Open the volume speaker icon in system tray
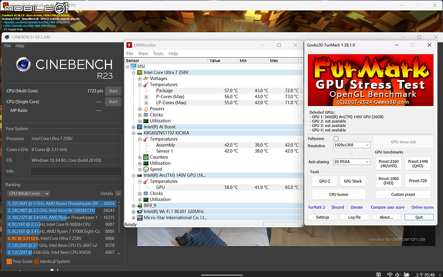 397,275
